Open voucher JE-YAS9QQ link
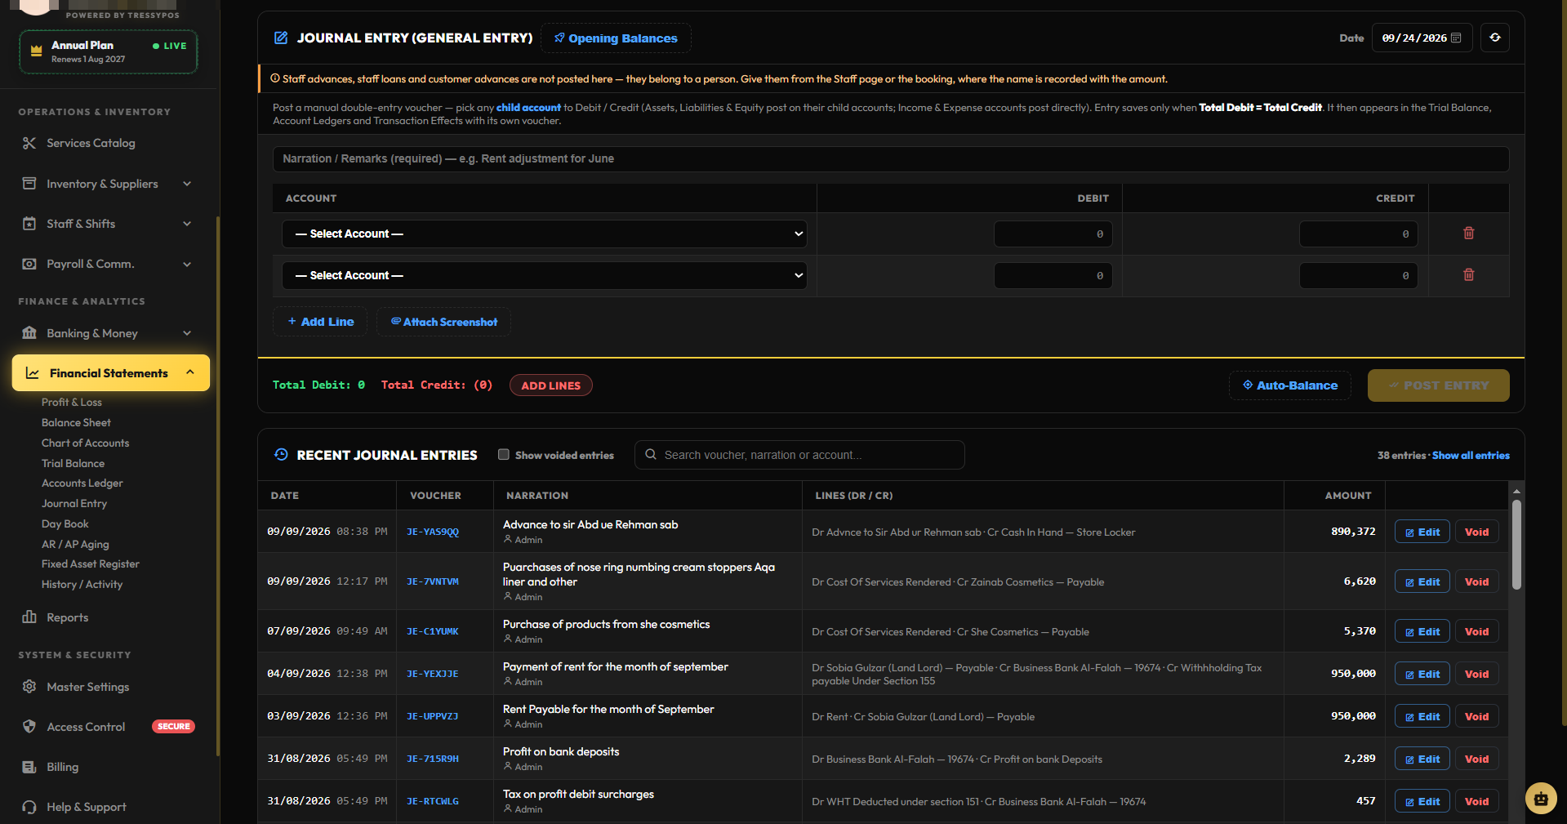 tap(433, 532)
